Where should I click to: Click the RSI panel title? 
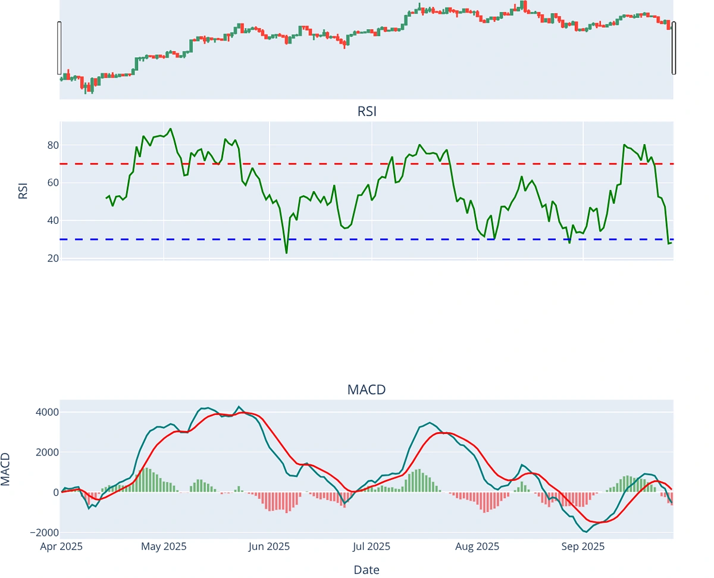coord(367,110)
